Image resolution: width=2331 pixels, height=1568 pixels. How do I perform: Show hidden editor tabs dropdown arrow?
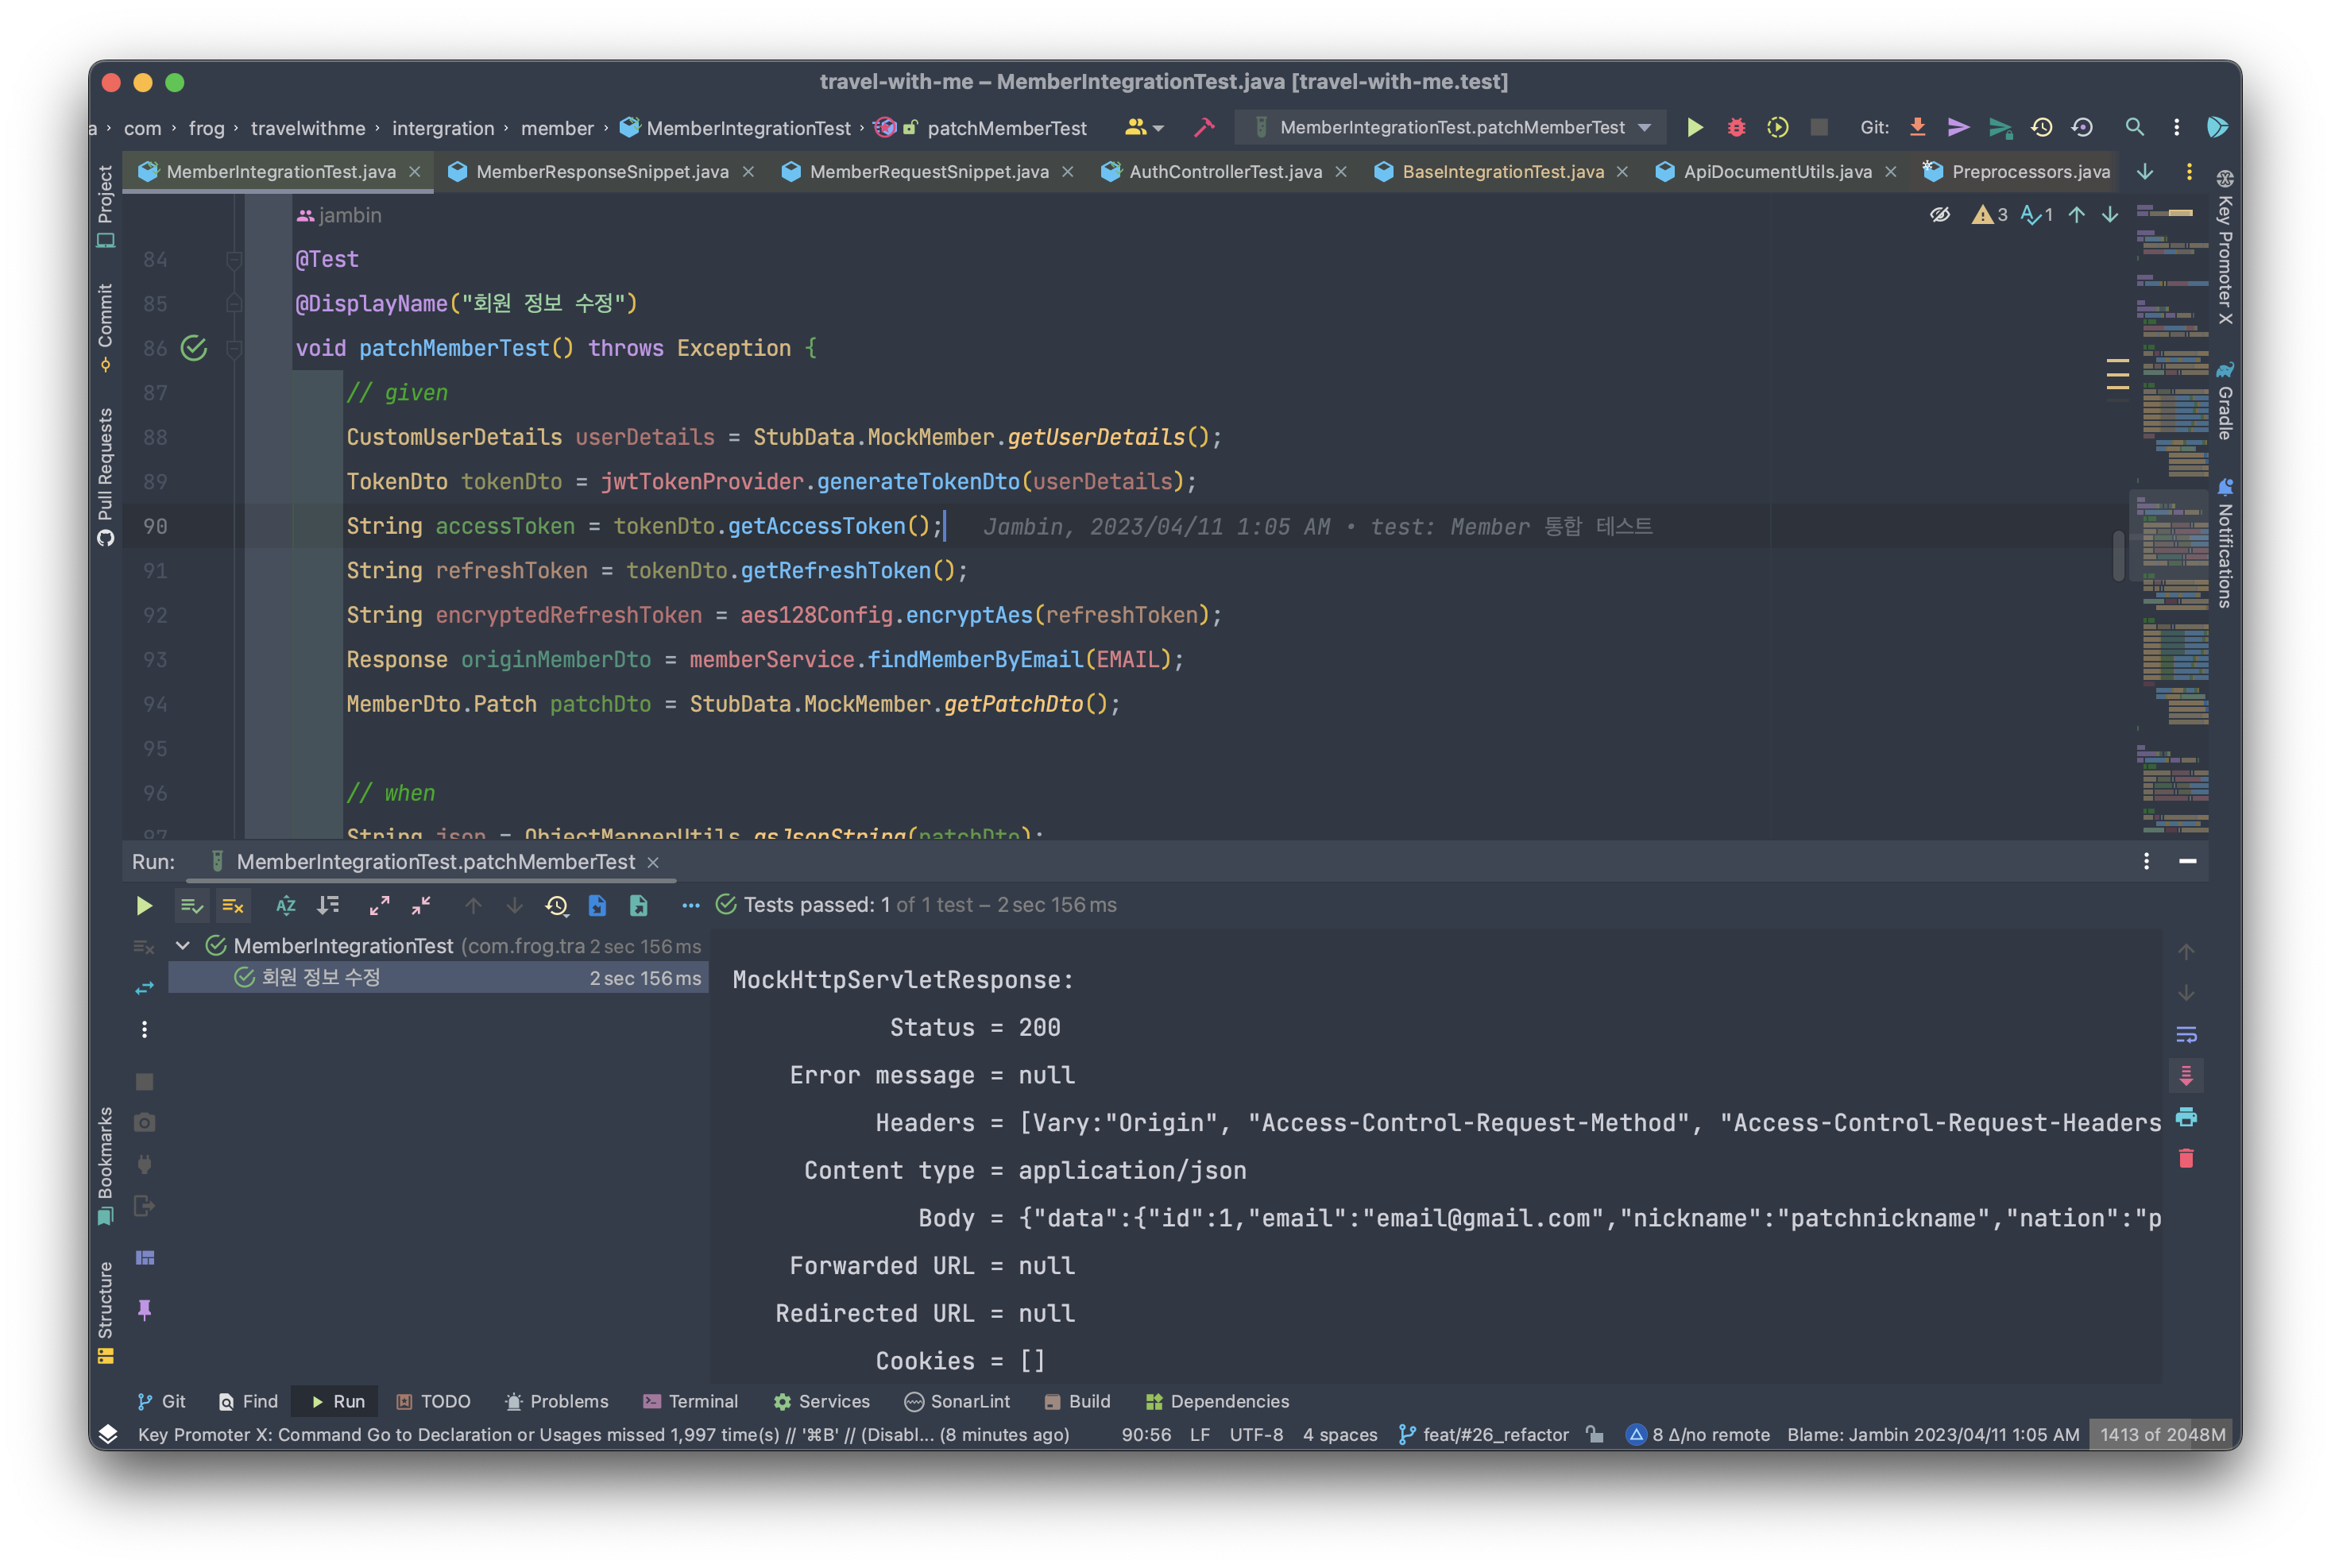pos(2145,172)
